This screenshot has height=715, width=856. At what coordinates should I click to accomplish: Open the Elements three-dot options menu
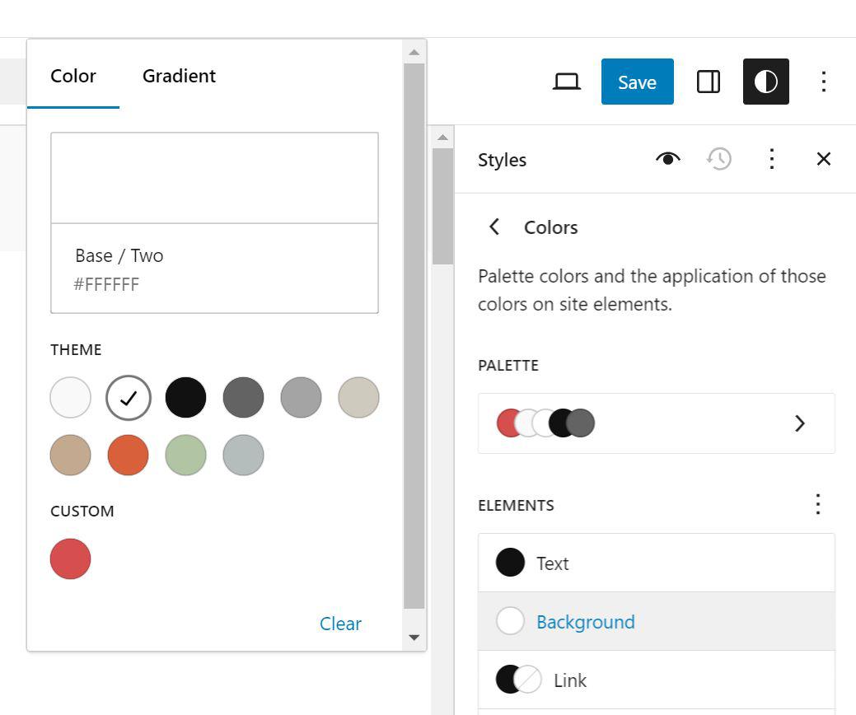click(x=817, y=504)
